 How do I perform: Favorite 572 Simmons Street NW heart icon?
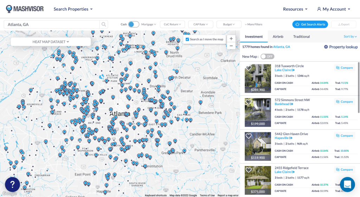[249, 102]
